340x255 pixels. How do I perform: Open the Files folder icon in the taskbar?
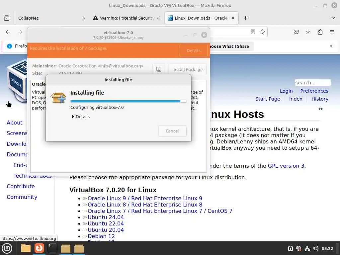26,248
